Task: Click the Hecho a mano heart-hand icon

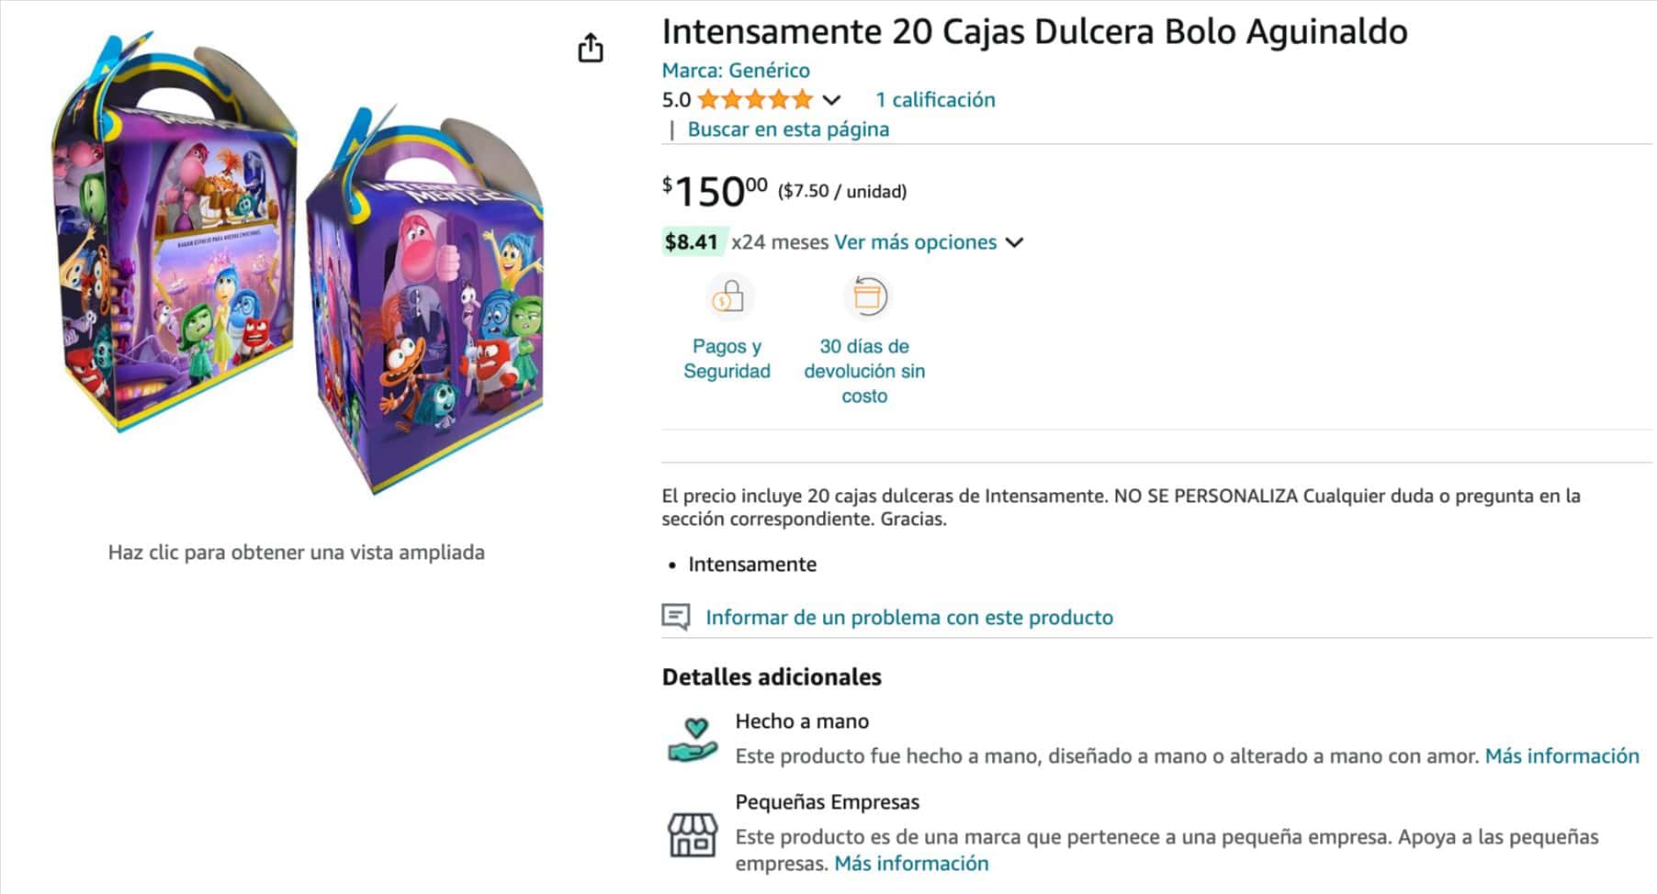Action: click(693, 741)
